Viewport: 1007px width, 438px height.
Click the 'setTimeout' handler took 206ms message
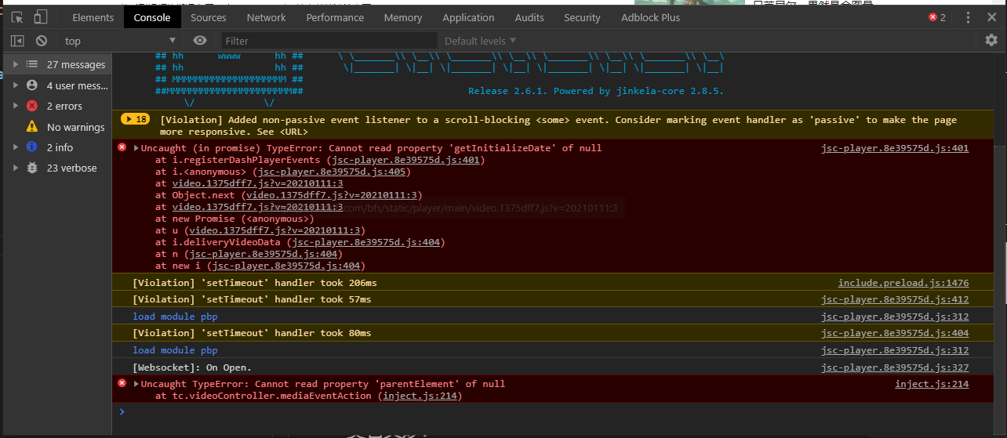coord(255,283)
